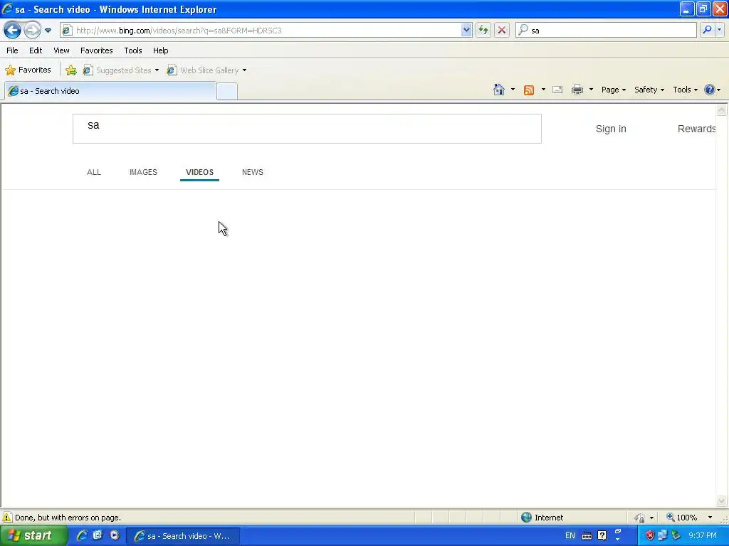
Task: Open the Page command menu
Action: coord(613,90)
